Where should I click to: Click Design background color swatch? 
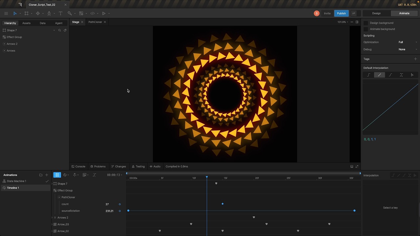tap(366, 23)
